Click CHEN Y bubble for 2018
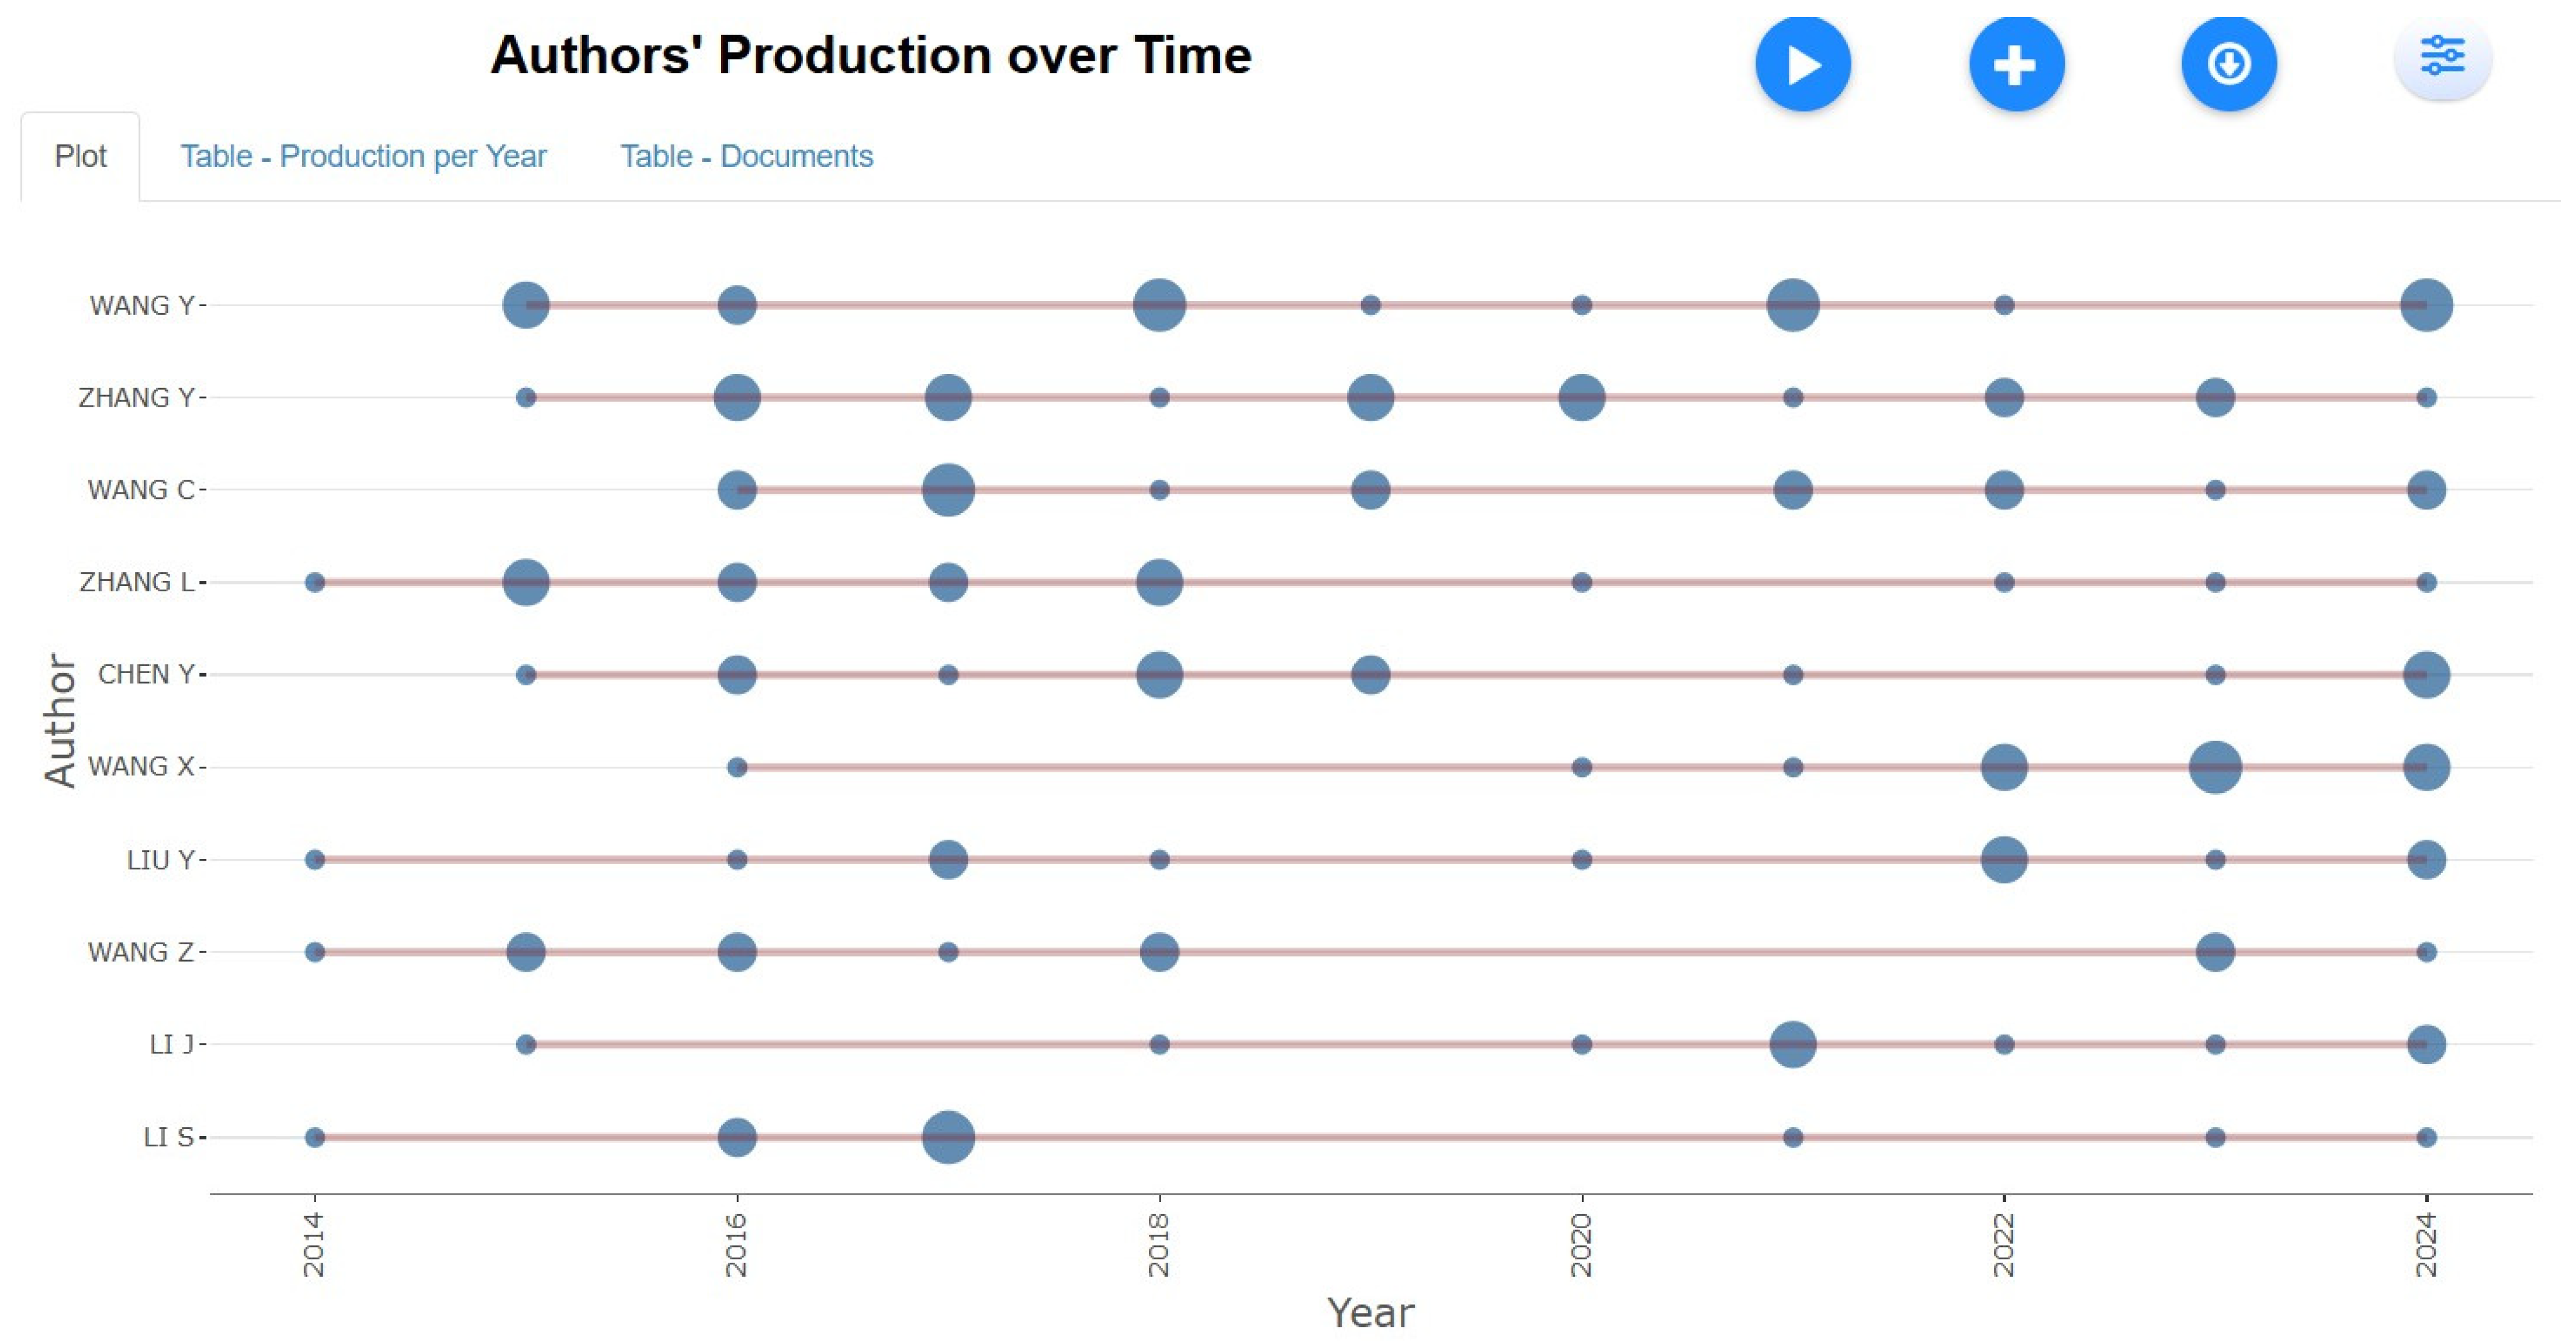The width and height of the screenshot is (2576, 1341). [x=1159, y=674]
